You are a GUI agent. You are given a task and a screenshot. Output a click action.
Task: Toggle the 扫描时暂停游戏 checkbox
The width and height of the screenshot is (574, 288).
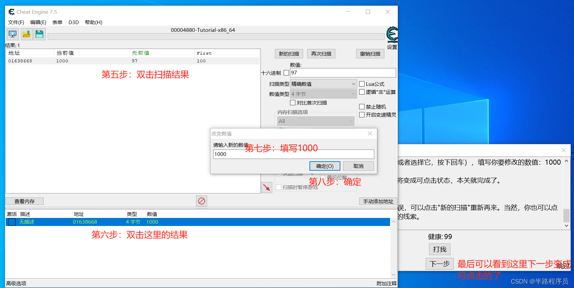tap(279, 187)
